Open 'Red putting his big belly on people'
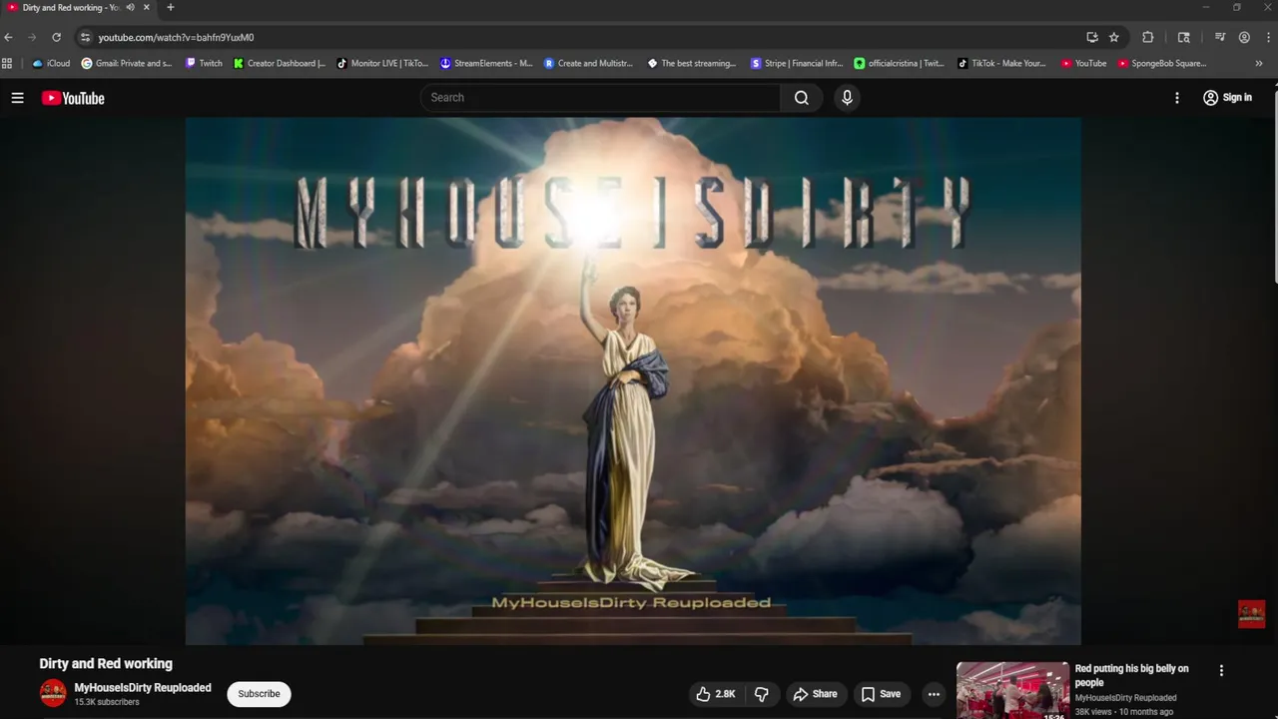The image size is (1278, 719). pos(1132,675)
